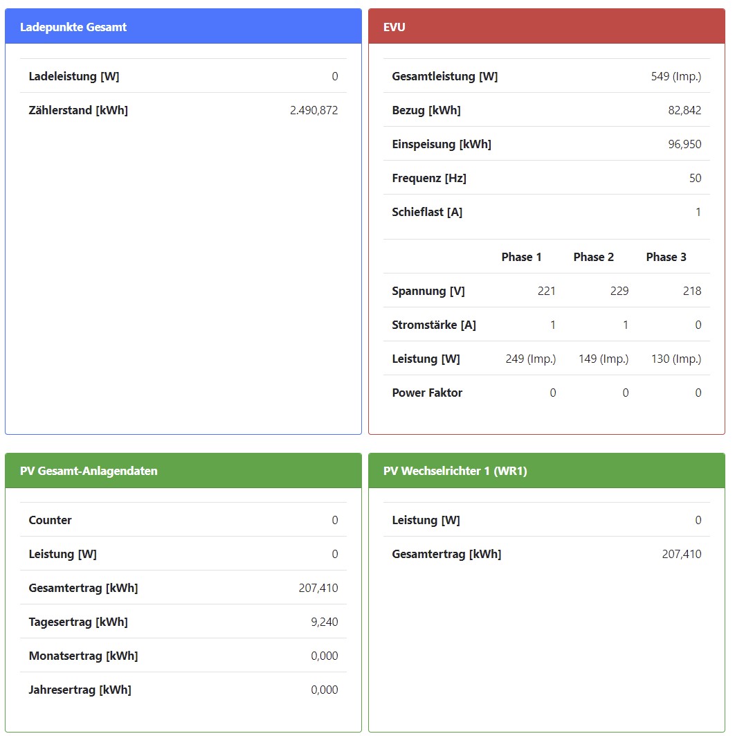The height and width of the screenshot is (736, 735).
Task: Click the Power Faktor row label
Action: (427, 393)
